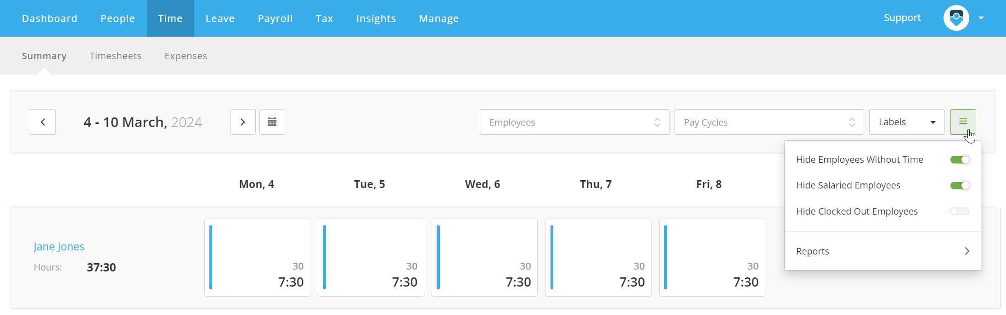The width and height of the screenshot is (1006, 315).
Task: Open the Leave menu
Action: 220,18
